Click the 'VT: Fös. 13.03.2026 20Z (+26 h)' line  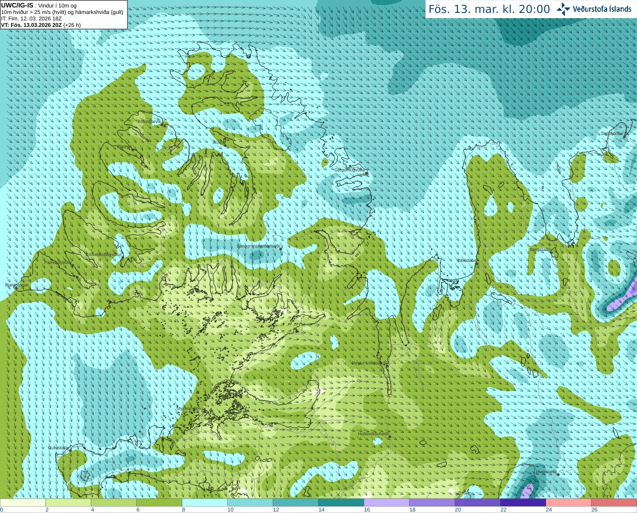(41, 25)
